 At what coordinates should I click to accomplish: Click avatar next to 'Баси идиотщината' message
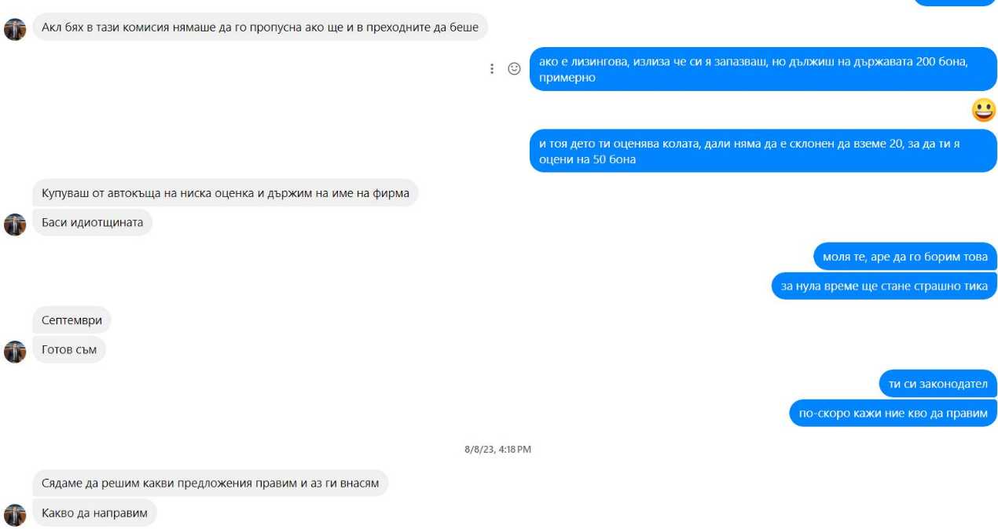[15, 224]
